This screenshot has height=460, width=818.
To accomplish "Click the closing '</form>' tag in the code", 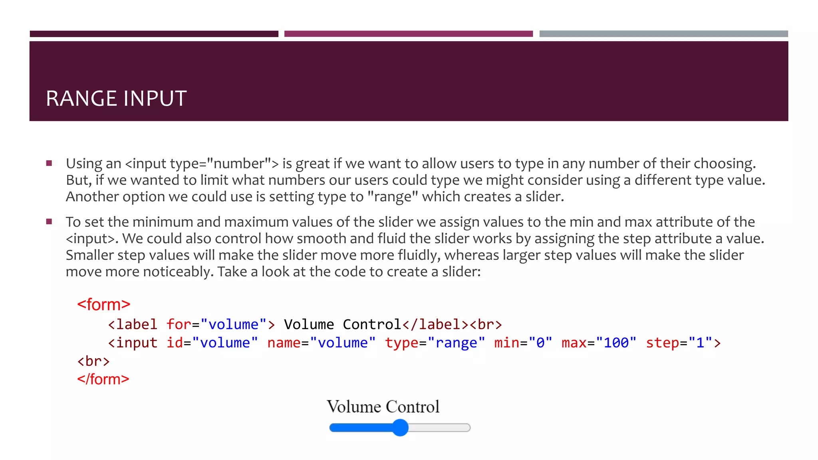I will tap(103, 379).
